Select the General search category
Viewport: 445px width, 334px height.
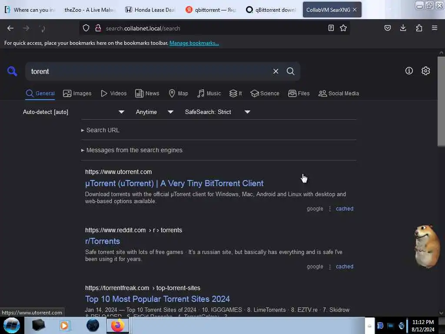pos(40,94)
